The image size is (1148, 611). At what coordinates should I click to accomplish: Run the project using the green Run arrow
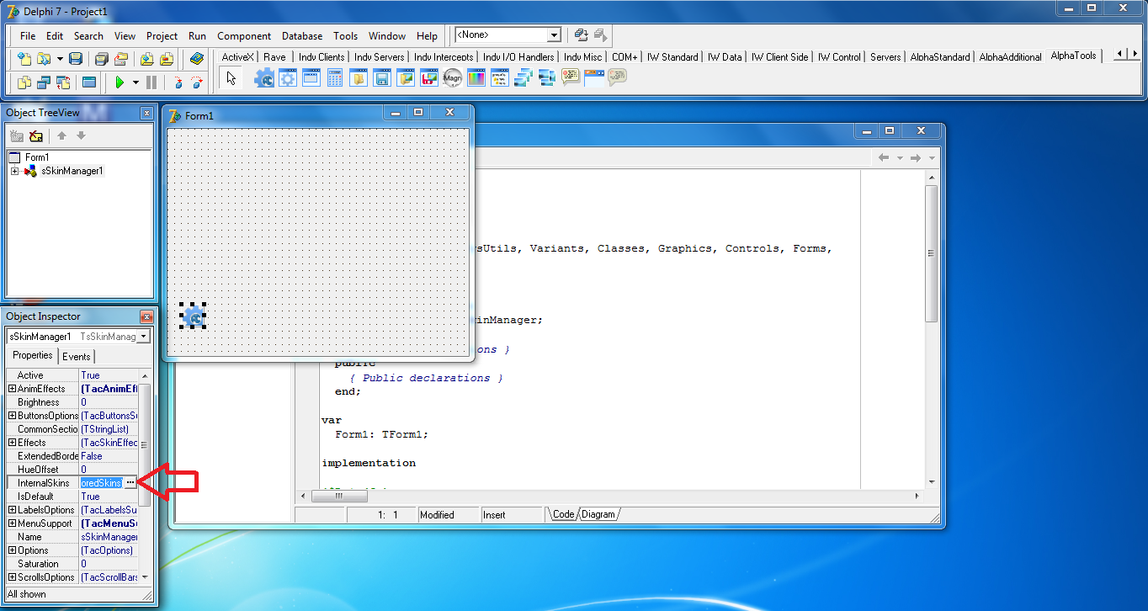(x=120, y=82)
